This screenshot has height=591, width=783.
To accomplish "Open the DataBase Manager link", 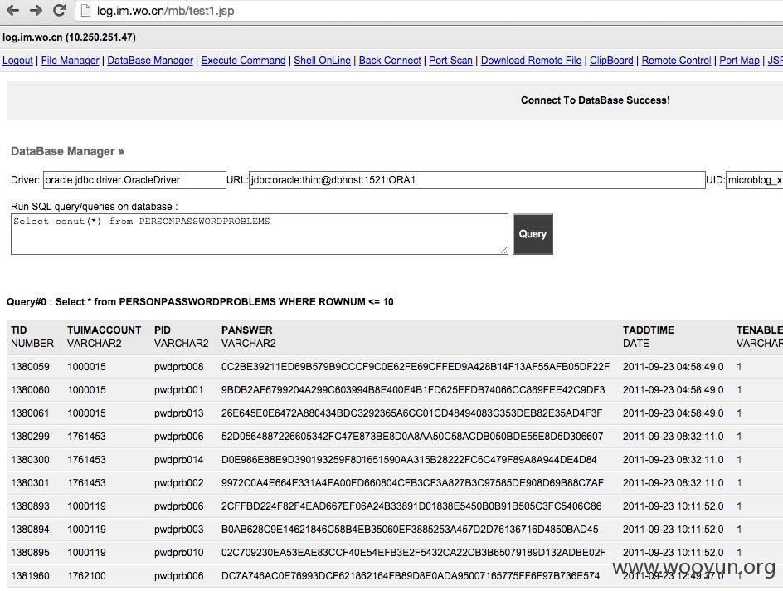I will pyautogui.click(x=150, y=61).
